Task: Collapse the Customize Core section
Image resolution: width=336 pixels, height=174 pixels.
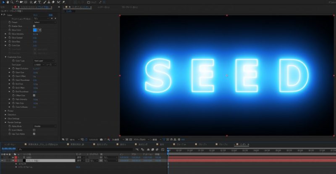Action: (x=5, y=57)
